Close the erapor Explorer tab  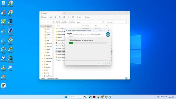pyautogui.click(x=60, y=13)
